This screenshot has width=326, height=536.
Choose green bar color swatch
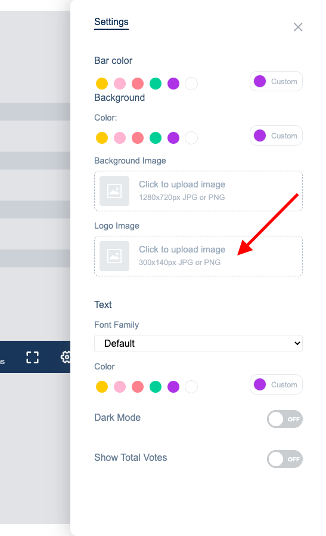[x=156, y=84]
